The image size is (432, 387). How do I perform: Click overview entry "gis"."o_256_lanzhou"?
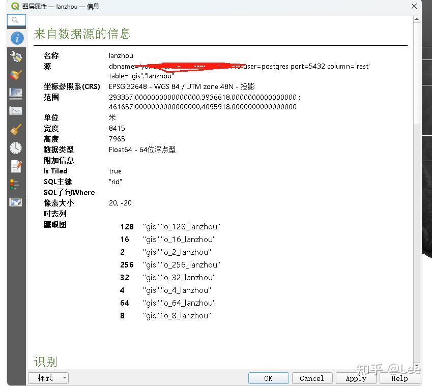click(182, 265)
